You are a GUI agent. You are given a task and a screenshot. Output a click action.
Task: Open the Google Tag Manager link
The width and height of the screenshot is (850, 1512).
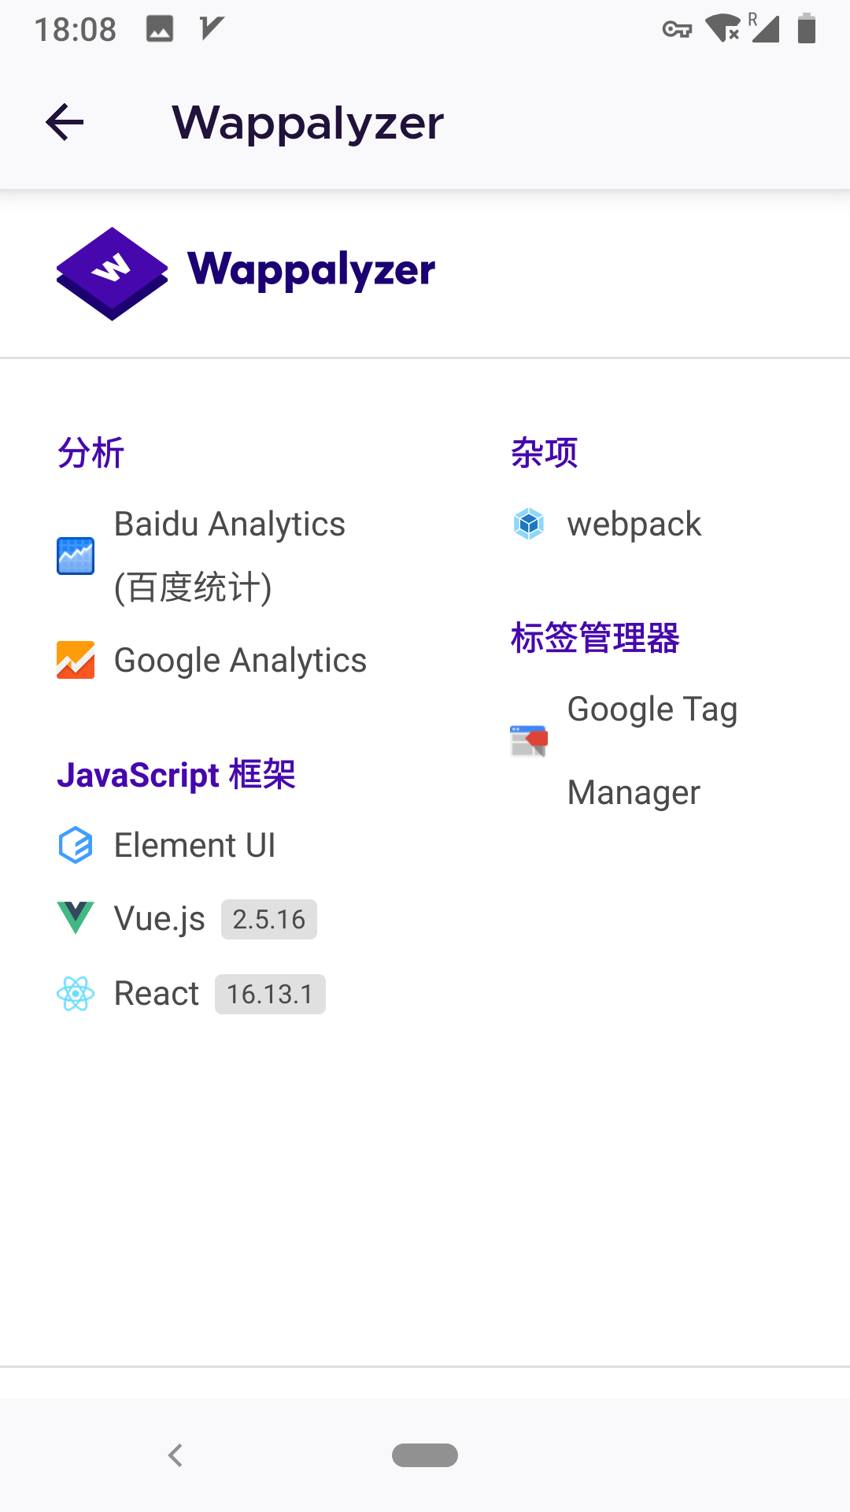[652, 750]
